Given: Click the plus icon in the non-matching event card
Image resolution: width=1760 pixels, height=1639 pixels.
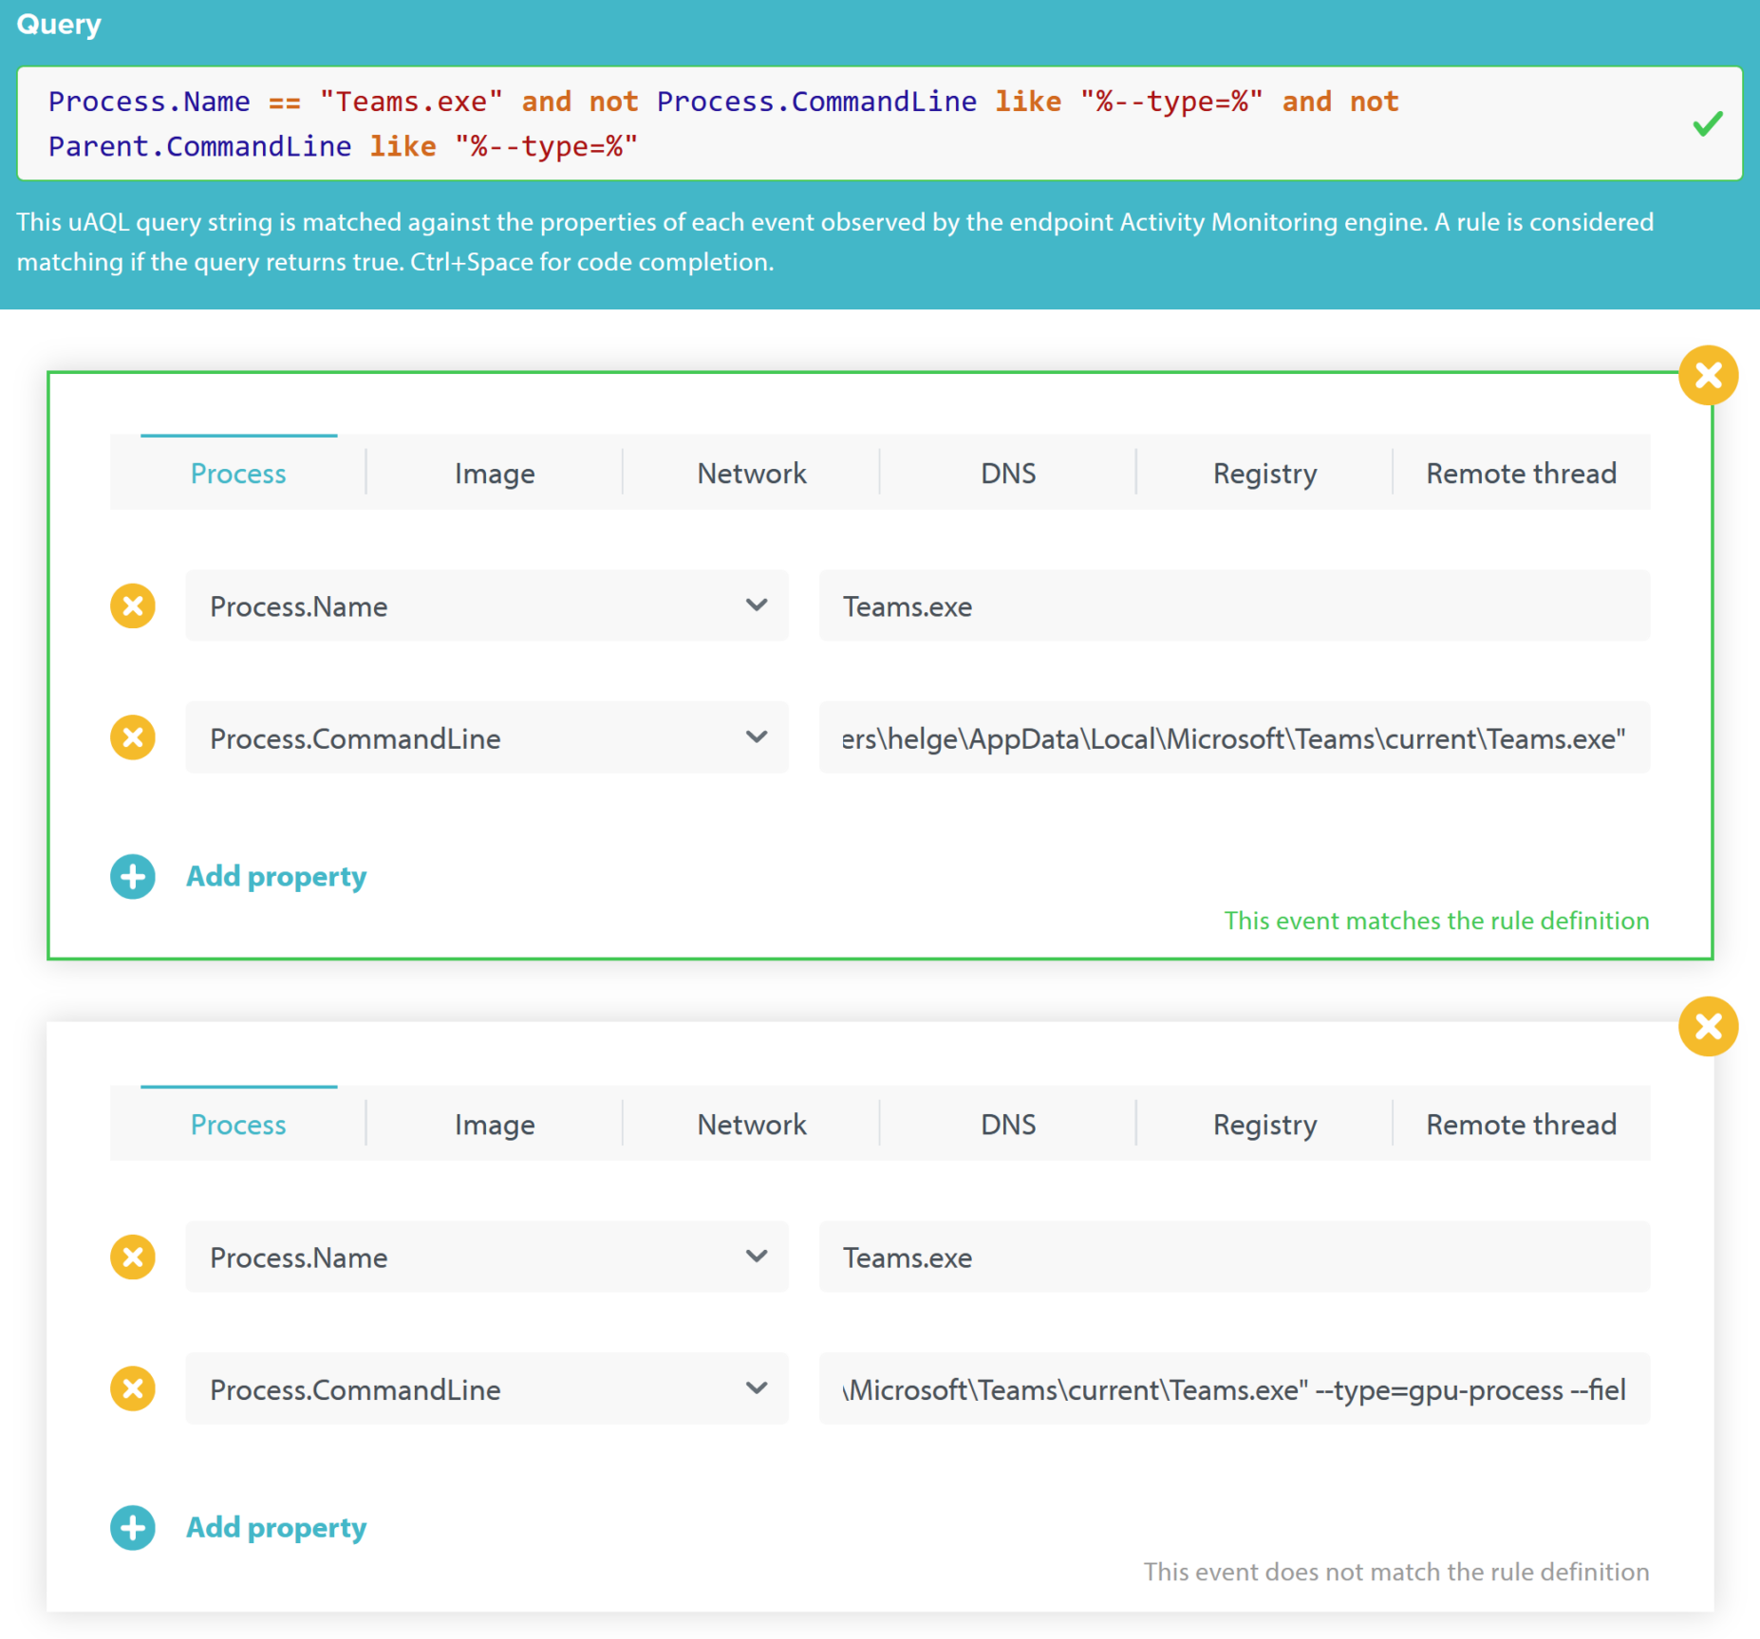Looking at the screenshot, I should [x=133, y=1528].
